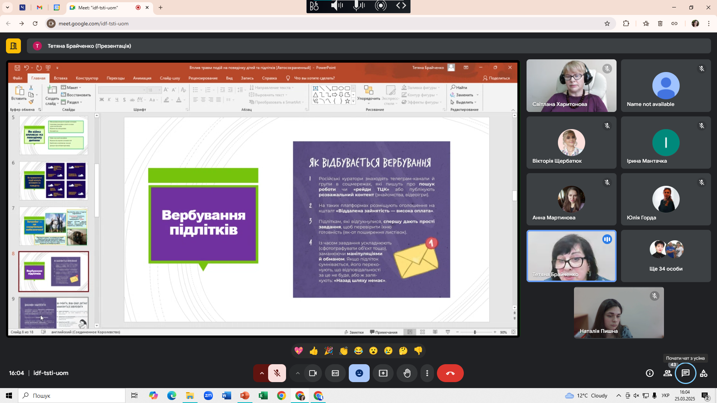The image size is (717, 403).
Task: Send the thumbs down reaction
Action: [418, 351]
